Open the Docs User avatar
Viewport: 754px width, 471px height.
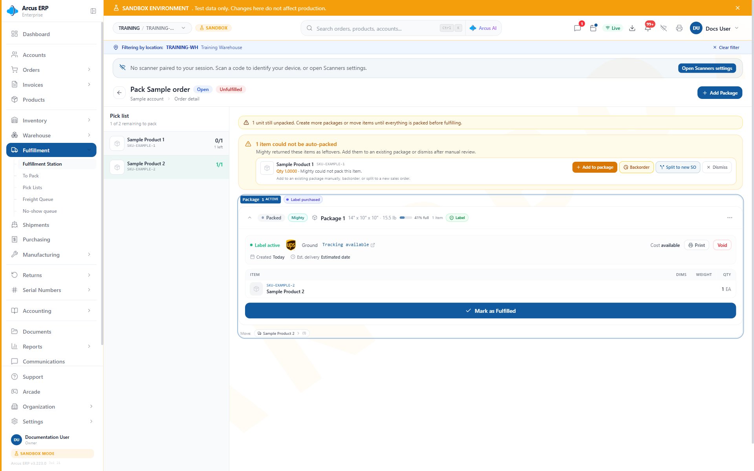696,28
